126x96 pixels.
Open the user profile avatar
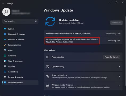[x=6, y=12]
